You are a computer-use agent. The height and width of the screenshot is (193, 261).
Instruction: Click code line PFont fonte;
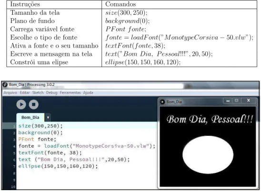[37, 139]
